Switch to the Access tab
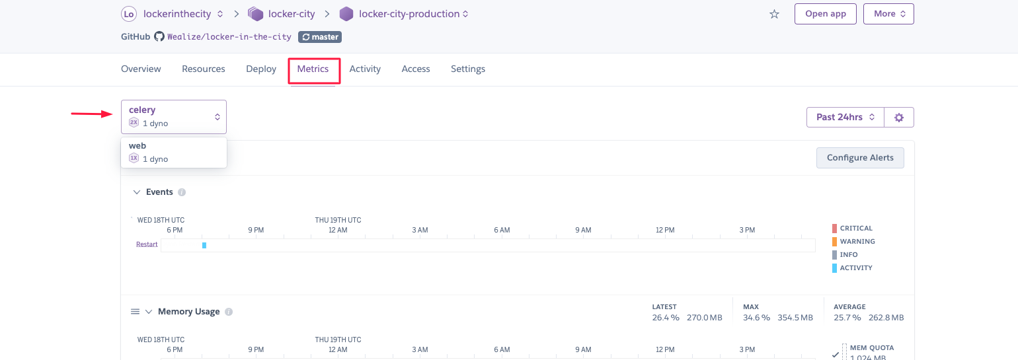 click(416, 69)
